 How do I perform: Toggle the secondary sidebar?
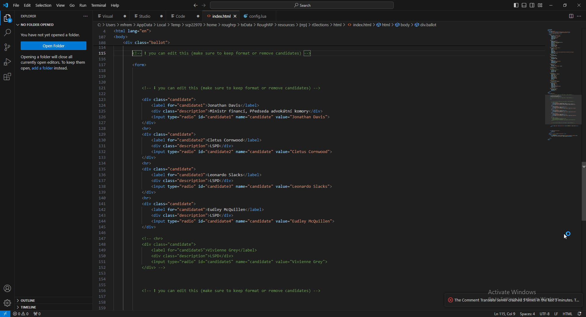(x=532, y=5)
